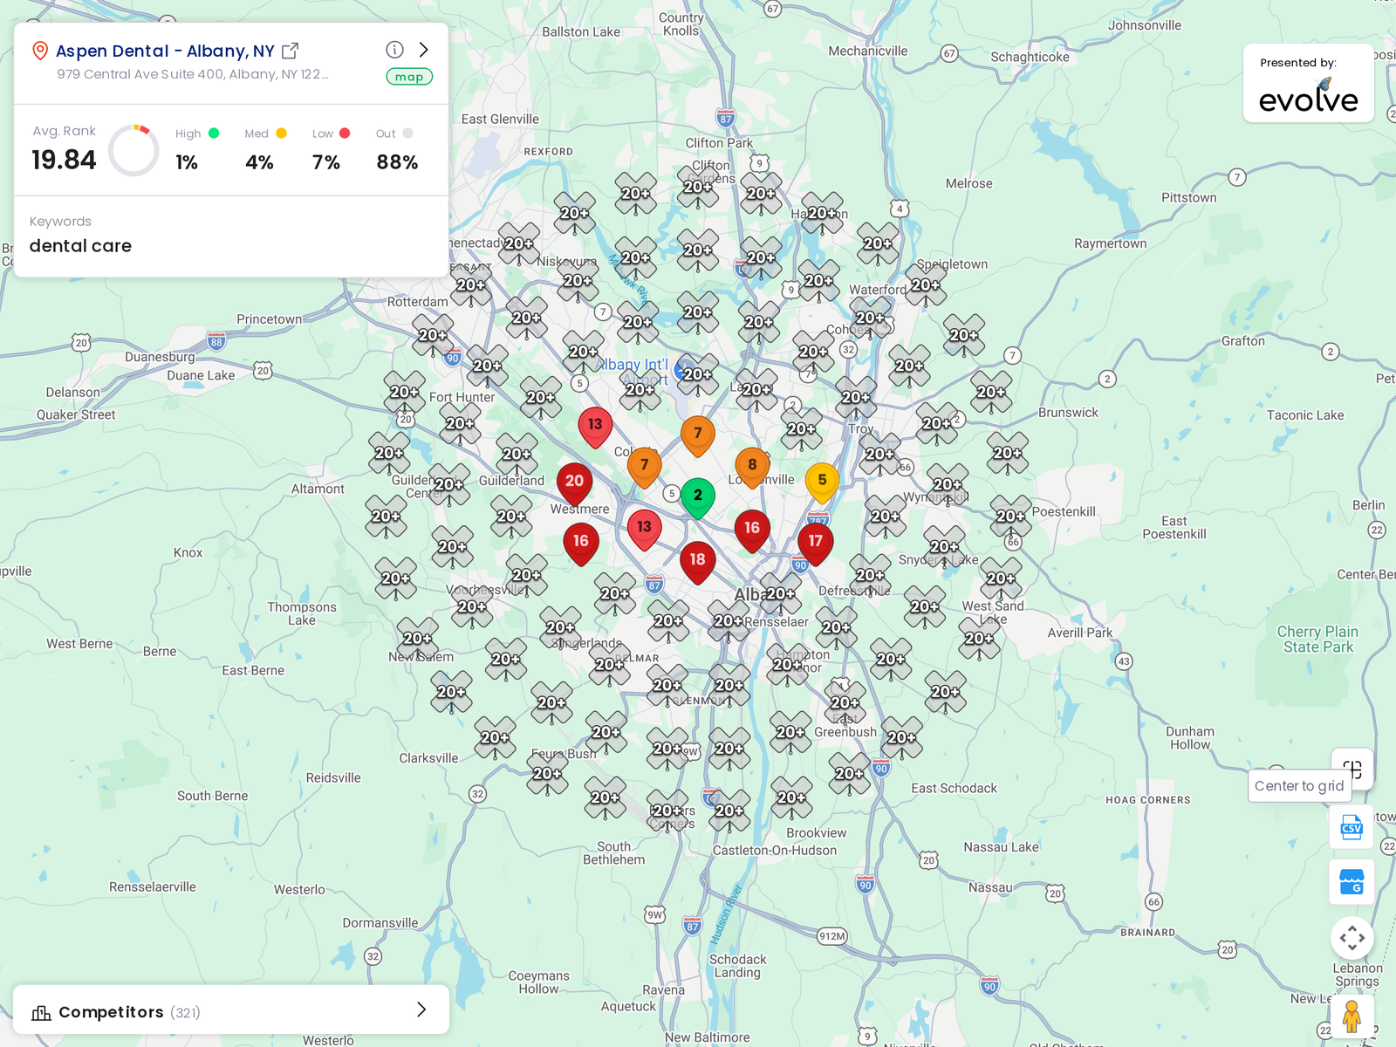Click the red location pin icon

40,51
